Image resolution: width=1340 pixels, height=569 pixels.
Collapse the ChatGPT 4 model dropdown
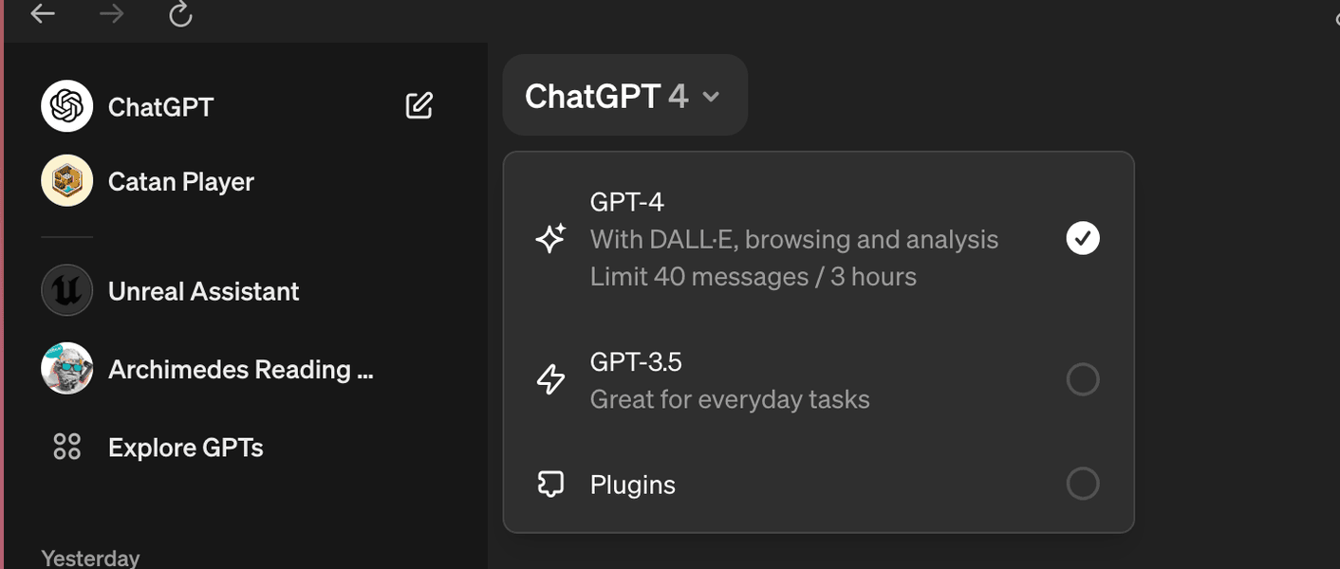[x=623, y=96]
